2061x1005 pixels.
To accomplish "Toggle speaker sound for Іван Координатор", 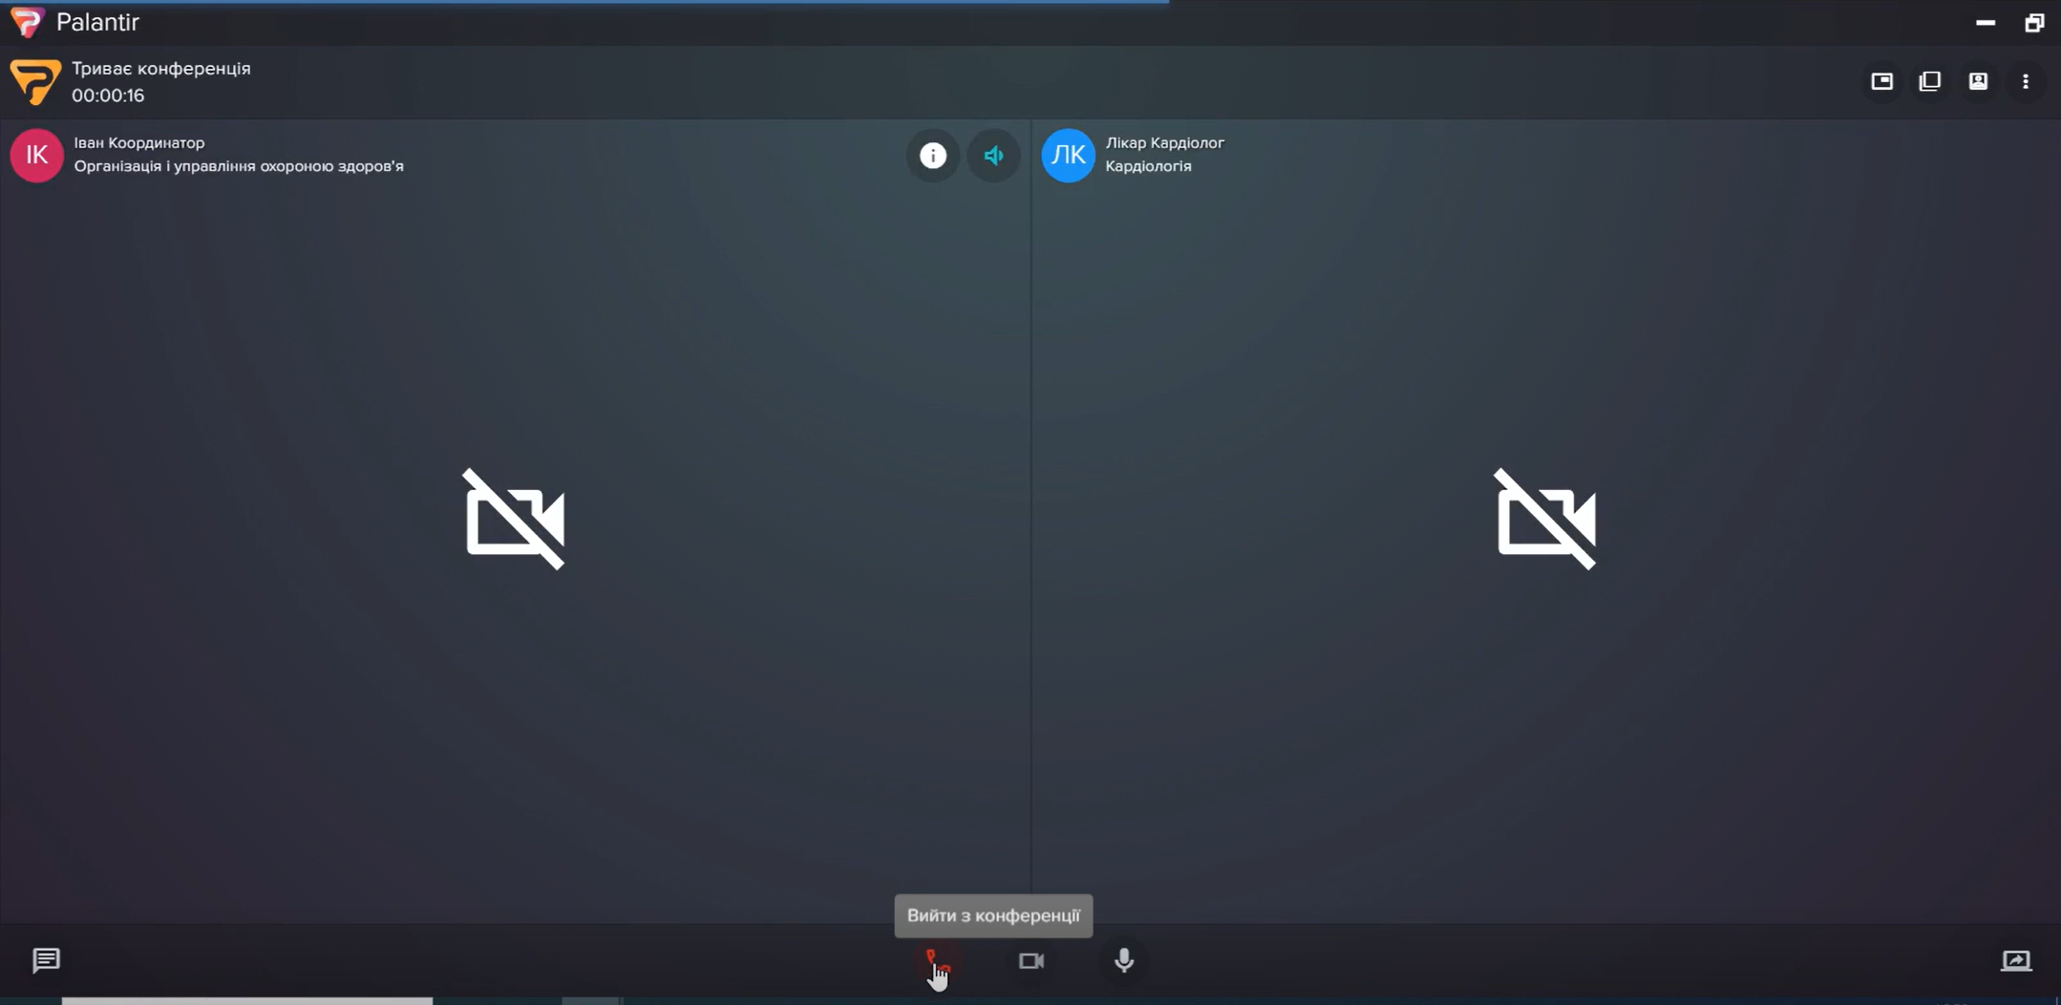I will coord(994,156).
